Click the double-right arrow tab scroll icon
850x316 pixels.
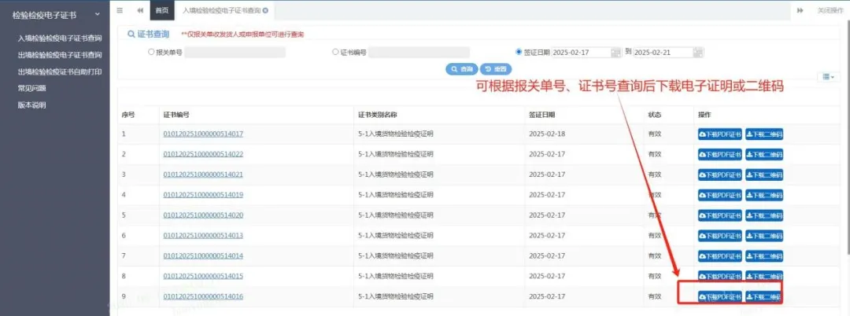(x=800, y=10)
